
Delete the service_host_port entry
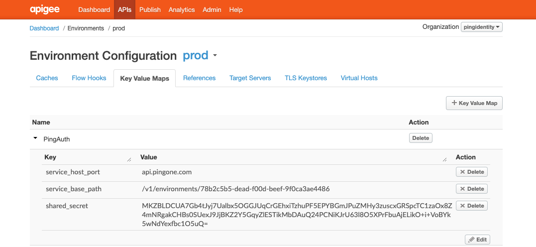coord(472,172)
